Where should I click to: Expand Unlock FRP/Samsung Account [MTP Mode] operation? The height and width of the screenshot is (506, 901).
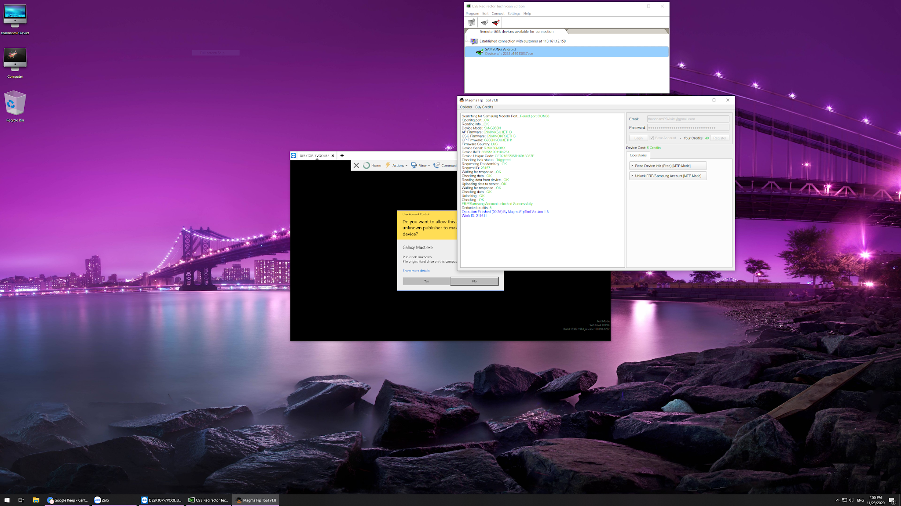tap(668, 176)
